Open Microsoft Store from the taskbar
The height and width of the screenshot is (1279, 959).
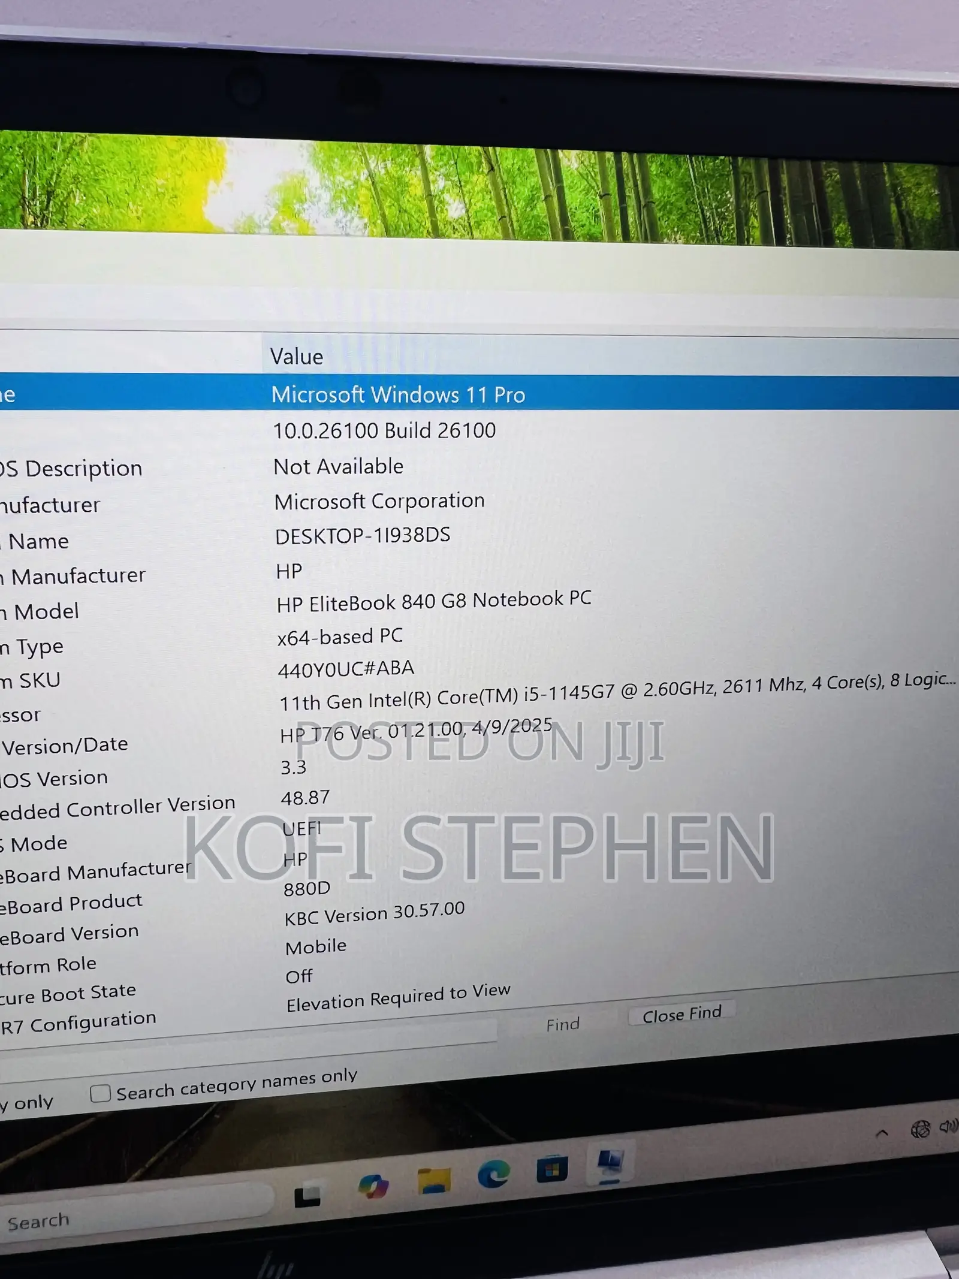click(x=552, y=1169)
